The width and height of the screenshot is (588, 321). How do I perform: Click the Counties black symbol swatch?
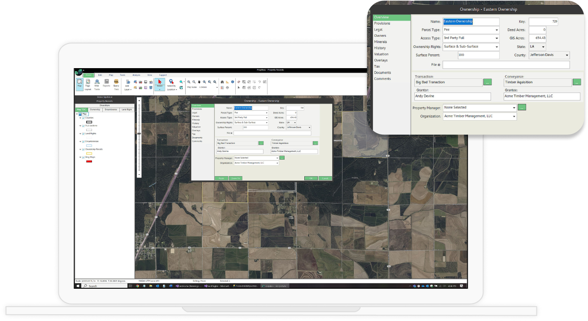click(89, 122)
